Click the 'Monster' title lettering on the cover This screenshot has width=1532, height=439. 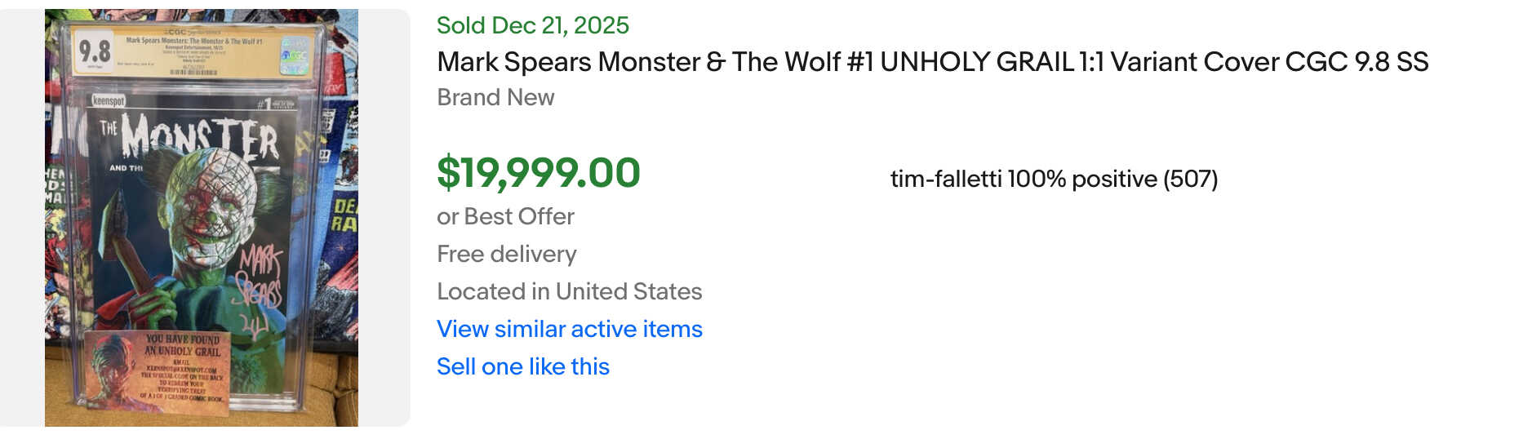[x=200, y=137]
